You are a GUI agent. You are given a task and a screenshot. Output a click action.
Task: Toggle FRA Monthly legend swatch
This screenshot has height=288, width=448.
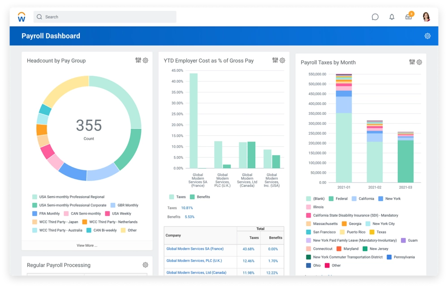tap(34, 214)
